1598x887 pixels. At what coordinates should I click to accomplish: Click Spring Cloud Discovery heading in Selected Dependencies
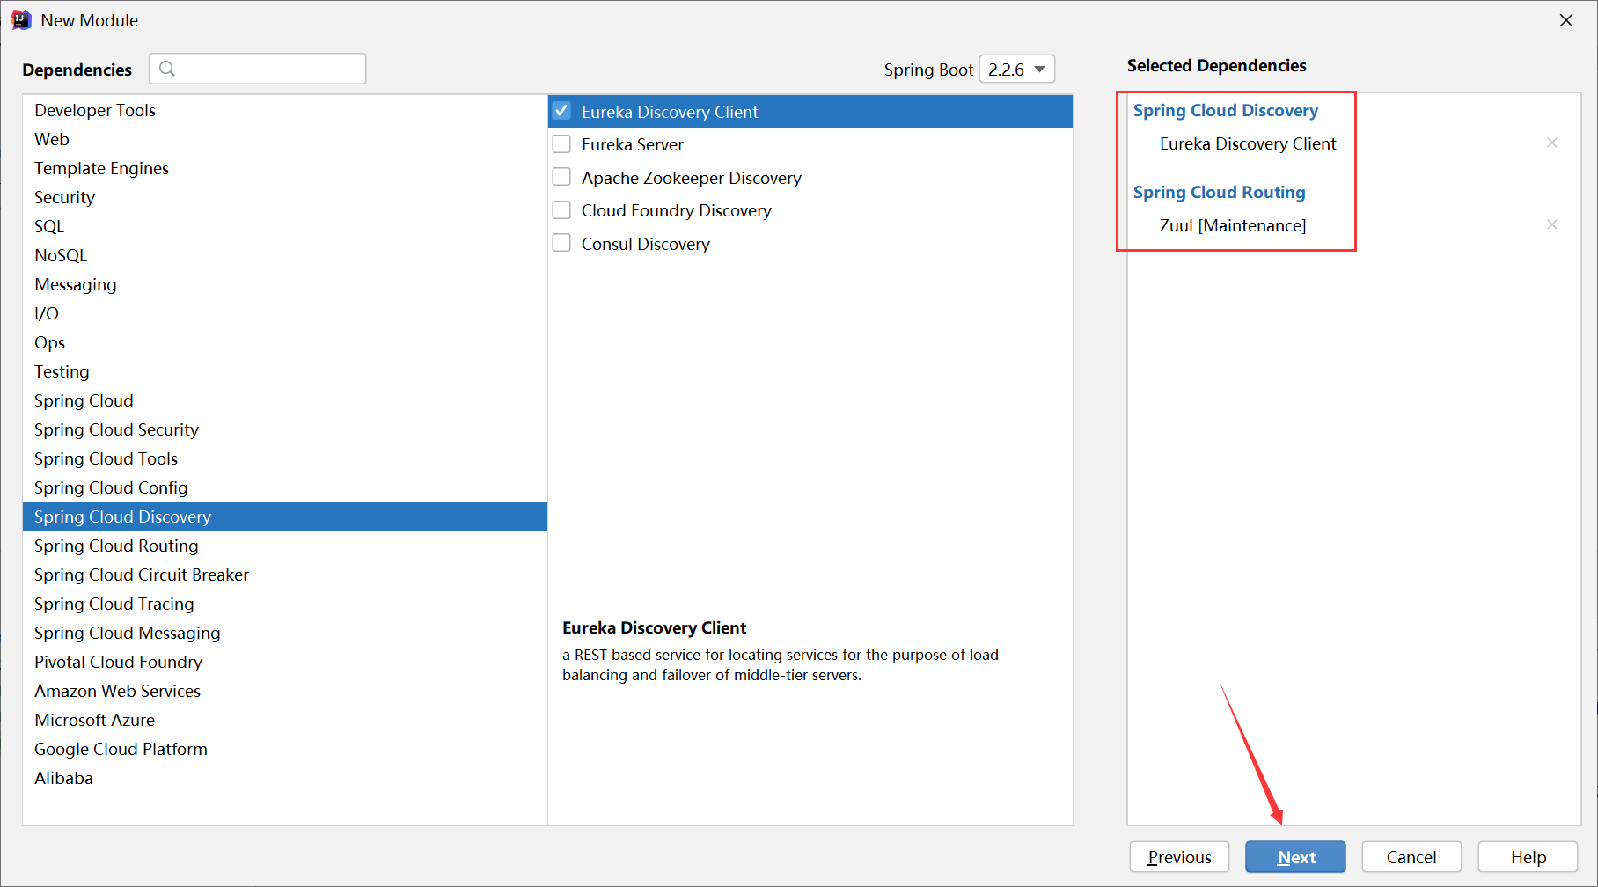1226,110
